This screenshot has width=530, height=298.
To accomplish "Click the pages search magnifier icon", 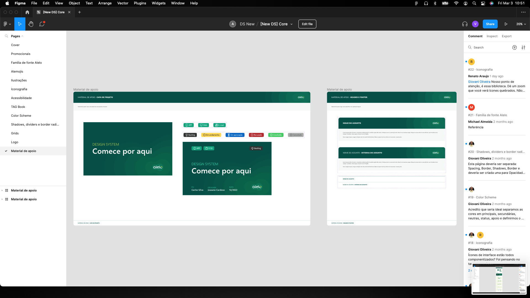I will pyautogui.click(x=6, y=36).
